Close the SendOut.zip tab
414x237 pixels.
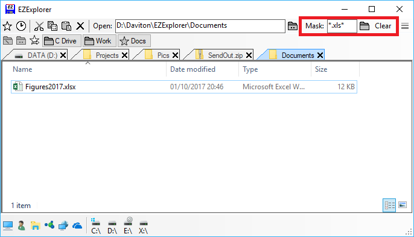point(249,55)
